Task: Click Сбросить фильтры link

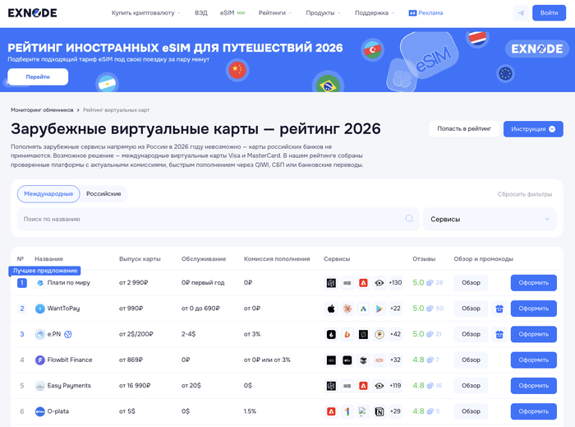Action: pyautogui.click(x=524, y=194)
